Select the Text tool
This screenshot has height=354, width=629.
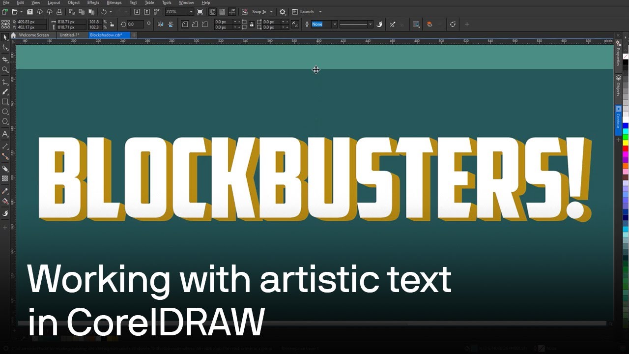coord(5,134)
